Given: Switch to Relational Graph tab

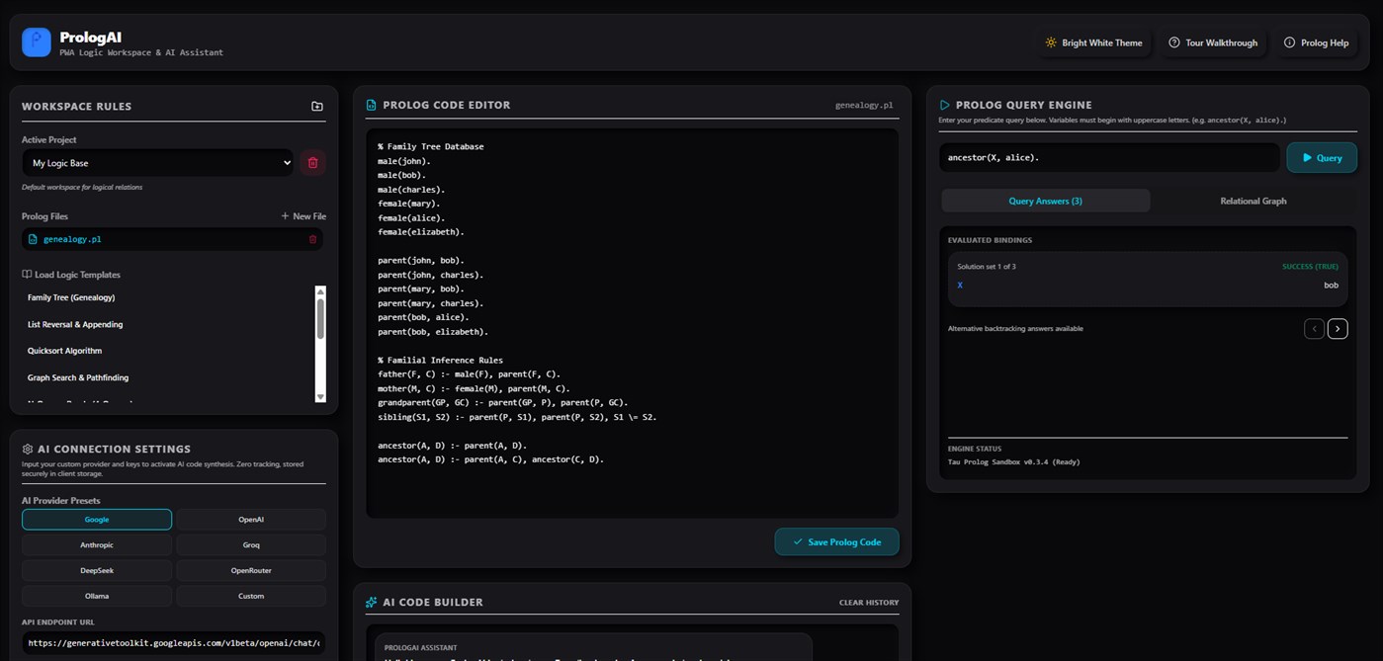Looking at the screenshot, I should tap(1253, 201).
